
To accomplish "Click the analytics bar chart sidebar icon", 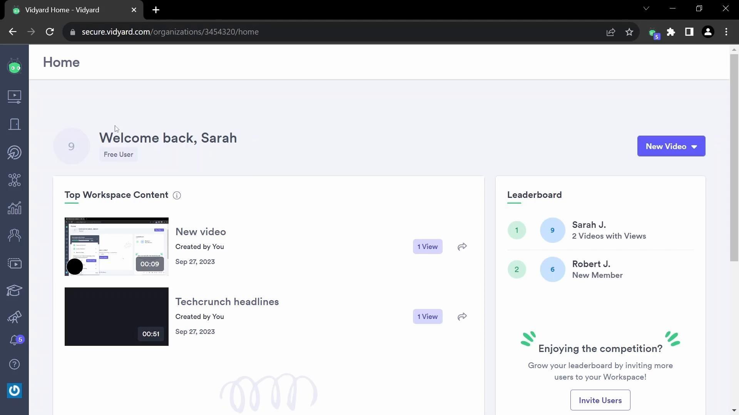I will point(14,208).
